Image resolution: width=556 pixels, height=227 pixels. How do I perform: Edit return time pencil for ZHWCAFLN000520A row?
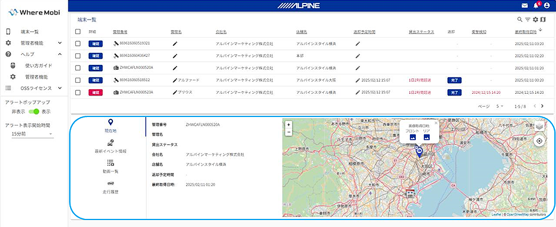358,68
